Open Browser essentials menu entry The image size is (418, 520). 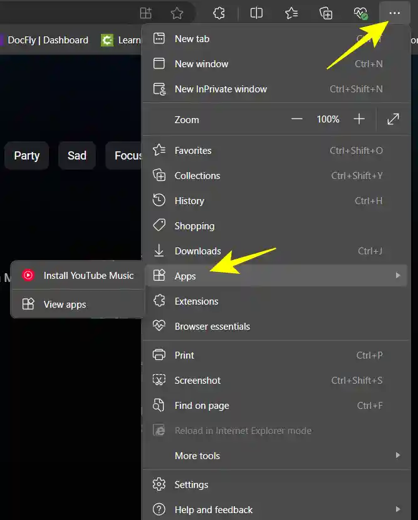point(276,327)
